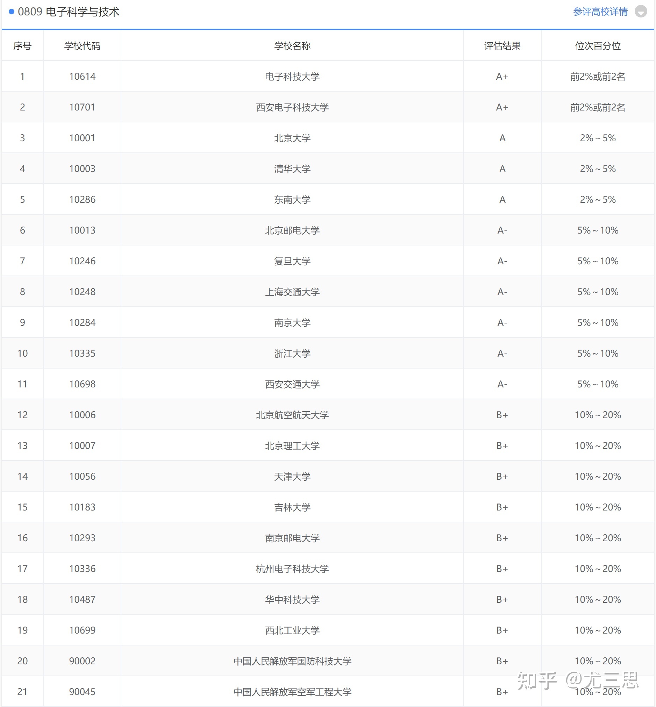
Task: Click school code 10013
Action: (83, 230)
